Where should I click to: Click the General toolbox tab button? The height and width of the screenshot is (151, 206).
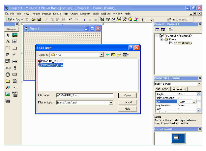tap(12, 29)
